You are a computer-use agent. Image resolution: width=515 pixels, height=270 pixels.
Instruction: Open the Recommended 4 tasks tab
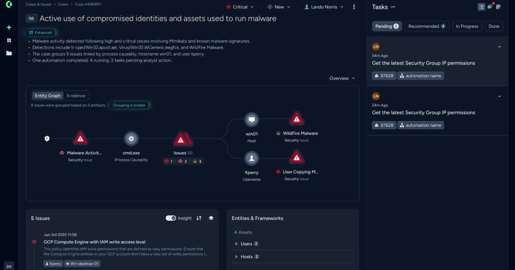pyautogui.click(x=427, y=26)
